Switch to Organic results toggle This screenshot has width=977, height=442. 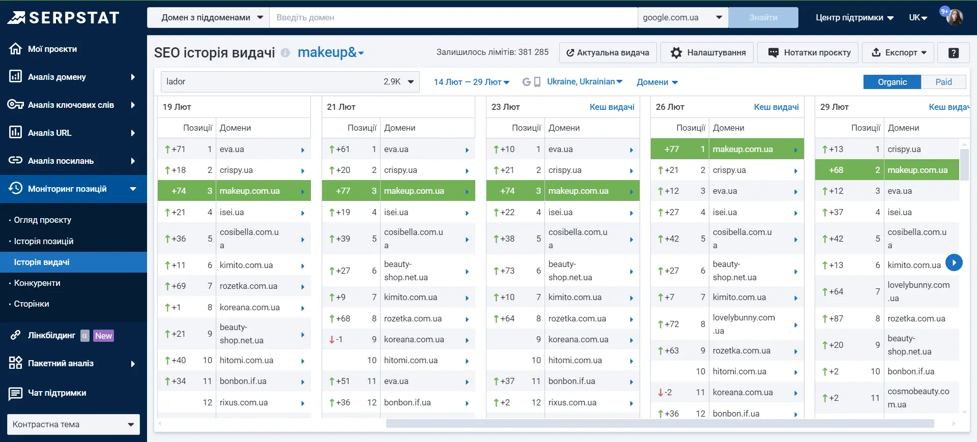coord(892,82)
